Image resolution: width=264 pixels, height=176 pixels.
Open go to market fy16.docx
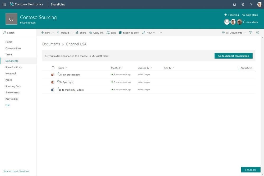click(71, 90)
